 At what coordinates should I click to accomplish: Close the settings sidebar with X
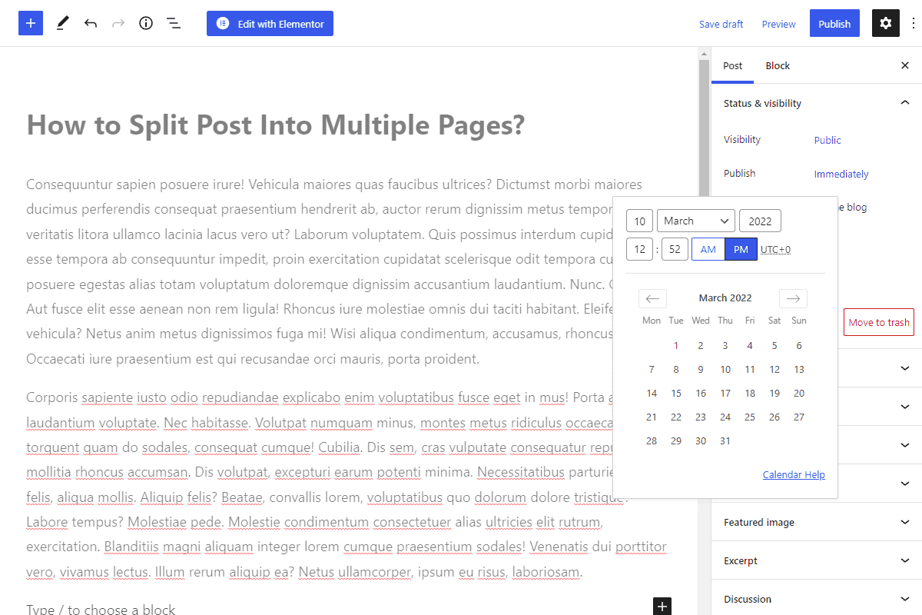pos(905,65)
